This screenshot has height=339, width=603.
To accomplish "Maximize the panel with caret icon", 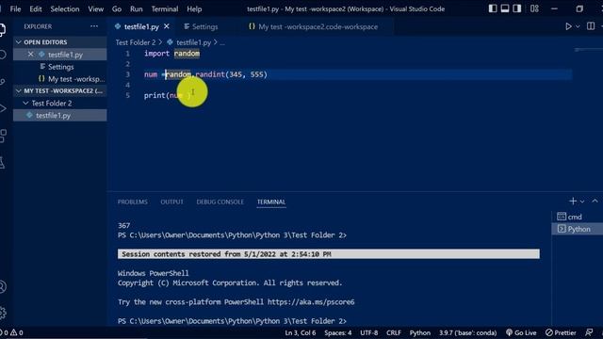I will pos(595,201).
